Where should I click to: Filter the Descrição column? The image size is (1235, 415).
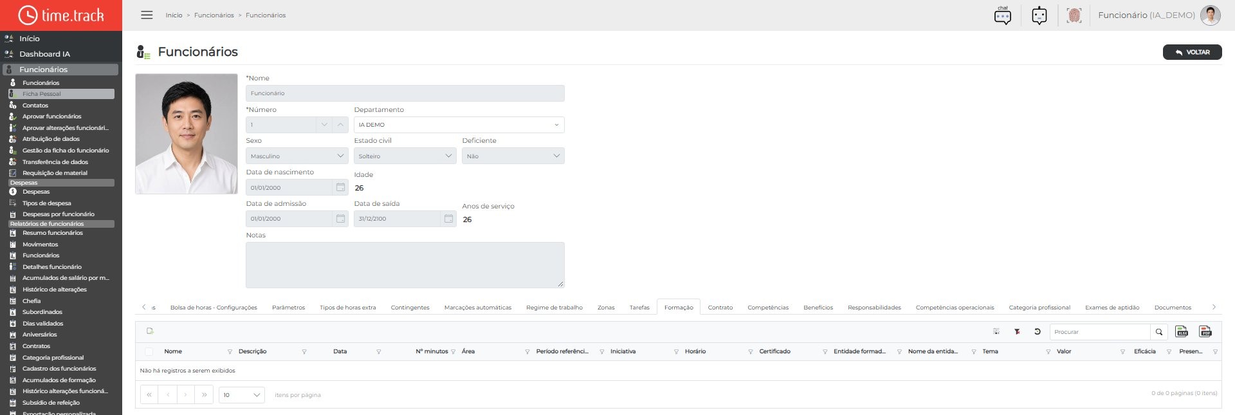304,352
